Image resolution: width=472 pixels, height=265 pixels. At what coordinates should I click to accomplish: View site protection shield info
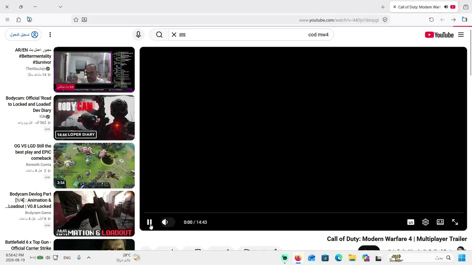[385, 20]
